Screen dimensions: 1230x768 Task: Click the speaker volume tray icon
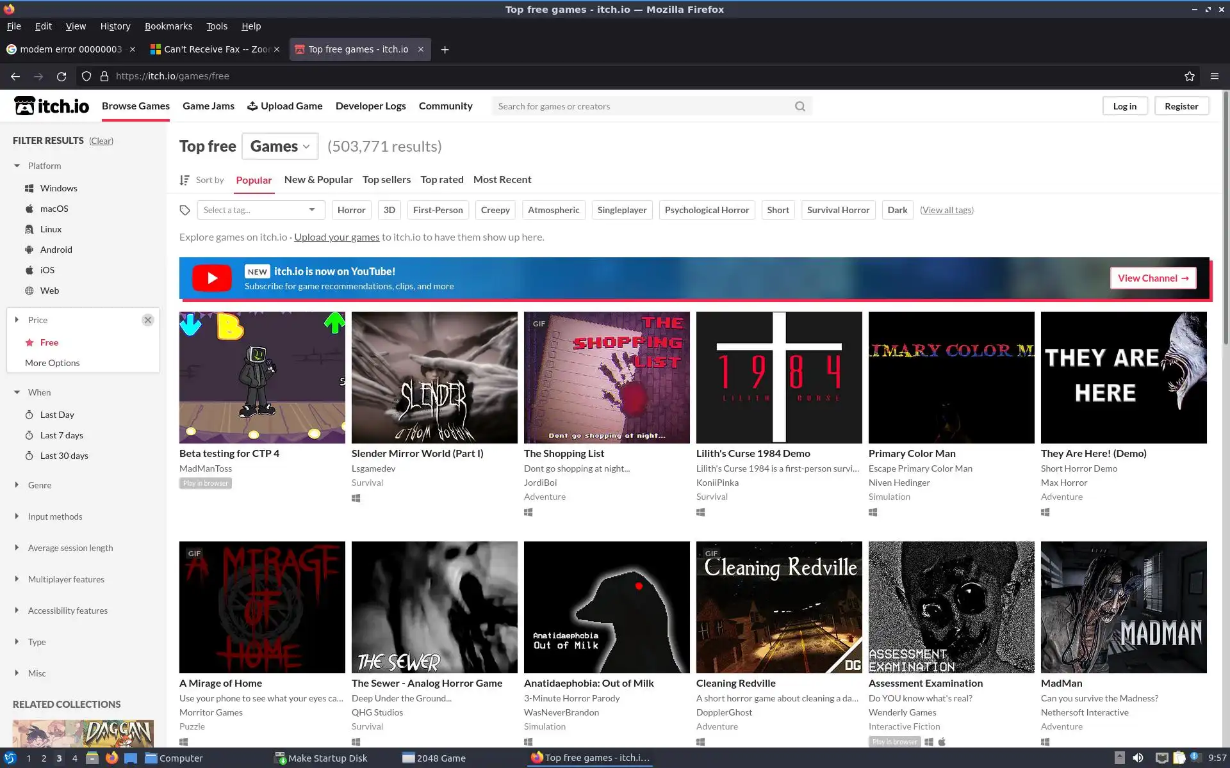click(1138, 758)
